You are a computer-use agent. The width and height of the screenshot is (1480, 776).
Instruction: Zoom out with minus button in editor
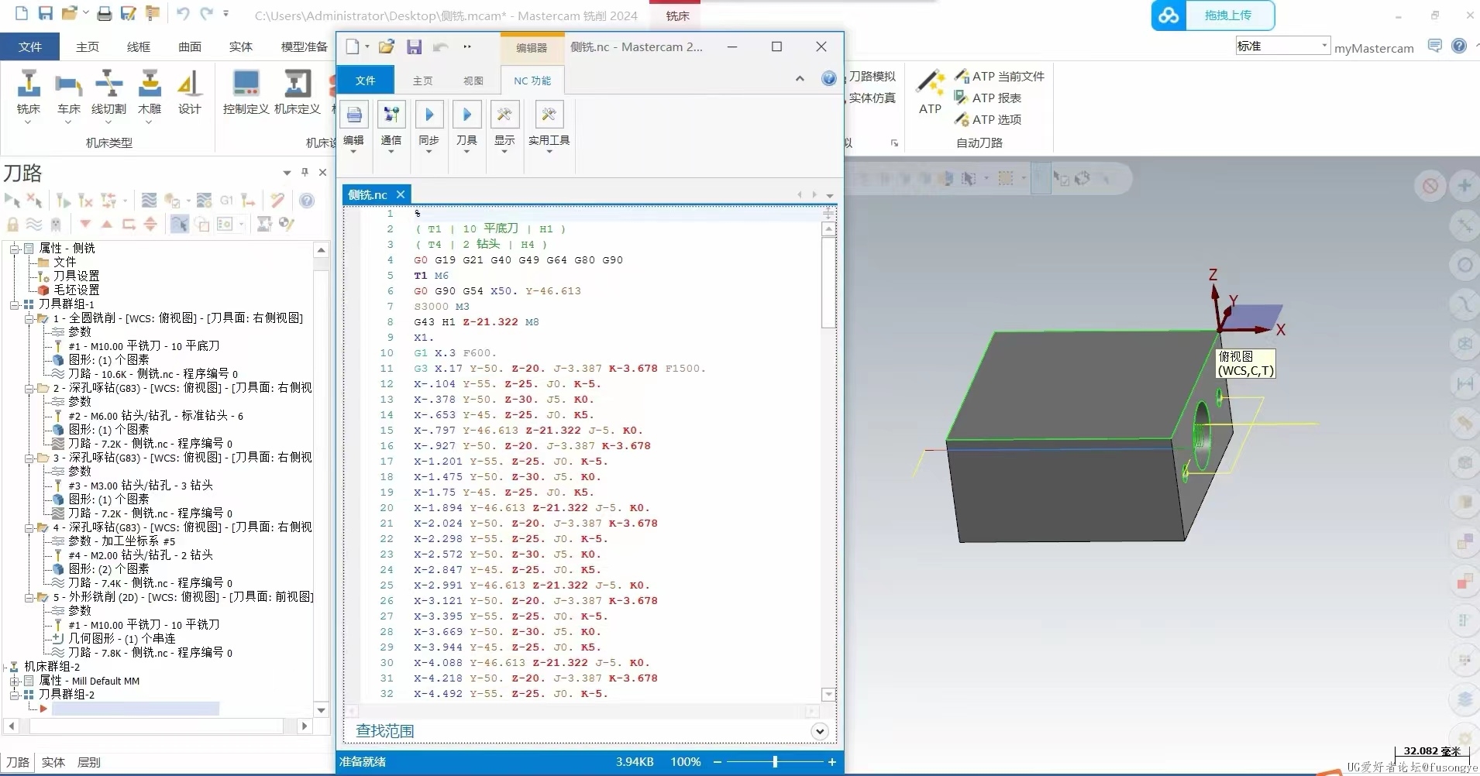(718, 762)
